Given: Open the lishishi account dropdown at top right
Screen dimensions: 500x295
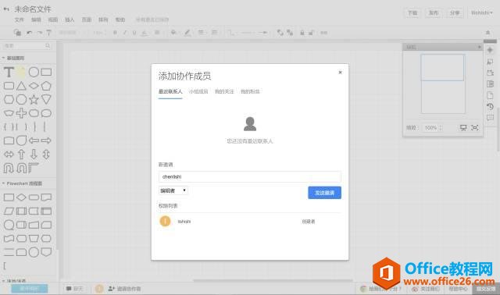Looking at the screenshot, I should 482,12.
